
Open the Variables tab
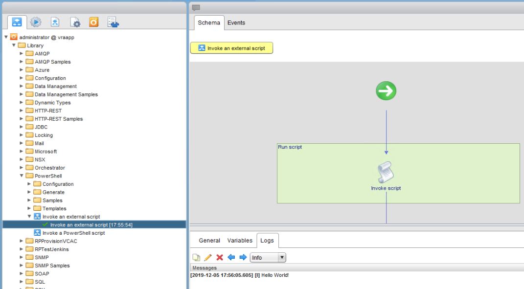239,240
